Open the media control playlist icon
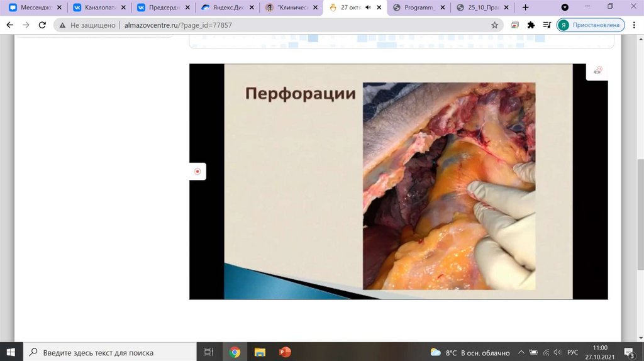Image resolution: width=644 pixels, height=361 pixels. click(x=547, y=25)
